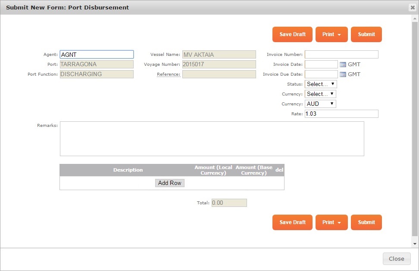Edit the Agent field
419x271 pixels.
(96, 54)
